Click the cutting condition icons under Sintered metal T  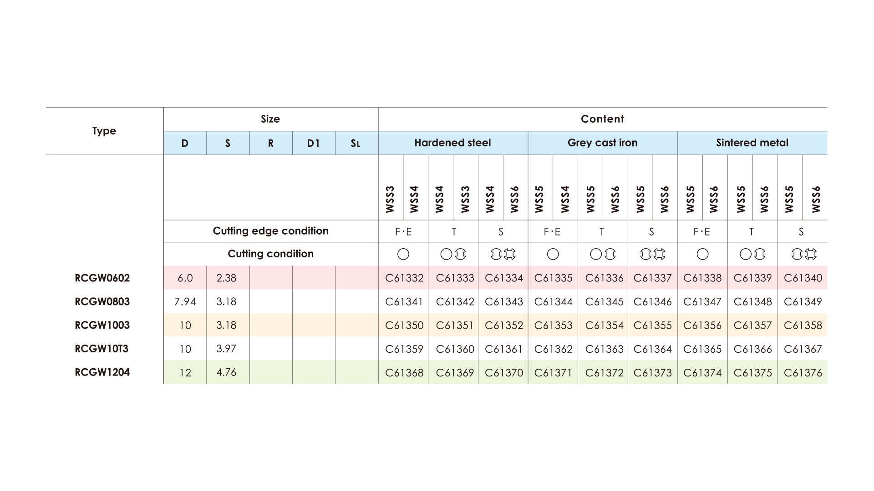(752, 254)
